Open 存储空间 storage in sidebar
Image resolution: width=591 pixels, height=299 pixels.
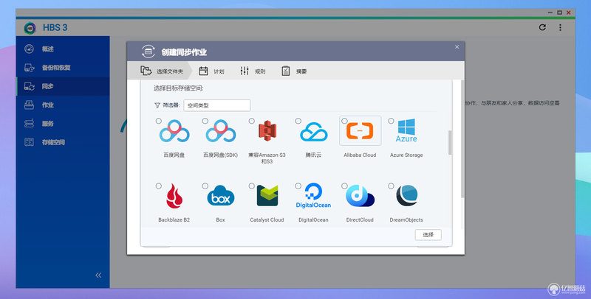click(63, 142)
